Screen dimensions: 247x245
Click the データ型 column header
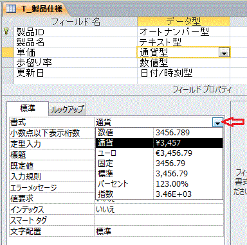183,22
